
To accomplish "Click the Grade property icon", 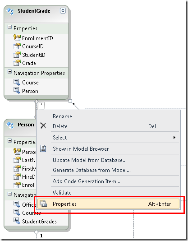I will [17, 63].
